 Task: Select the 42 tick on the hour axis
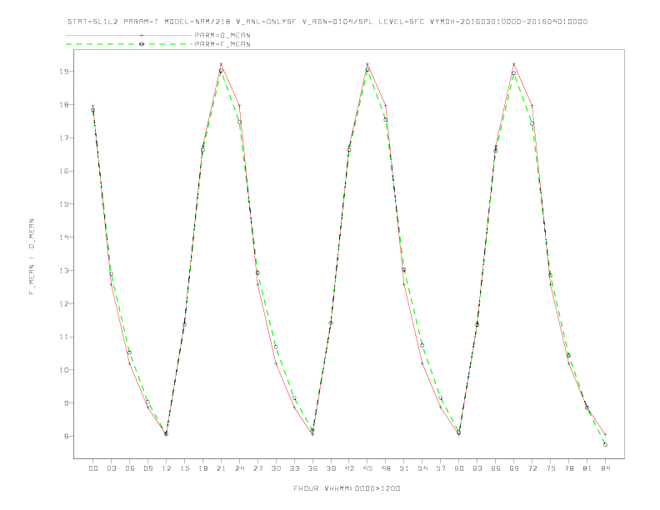[x=349, y=468]
